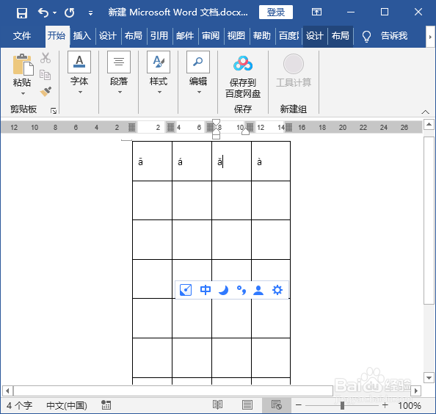Click the horizontal scrollbar right arrow
436x414 pixels.
coord(416,391)
